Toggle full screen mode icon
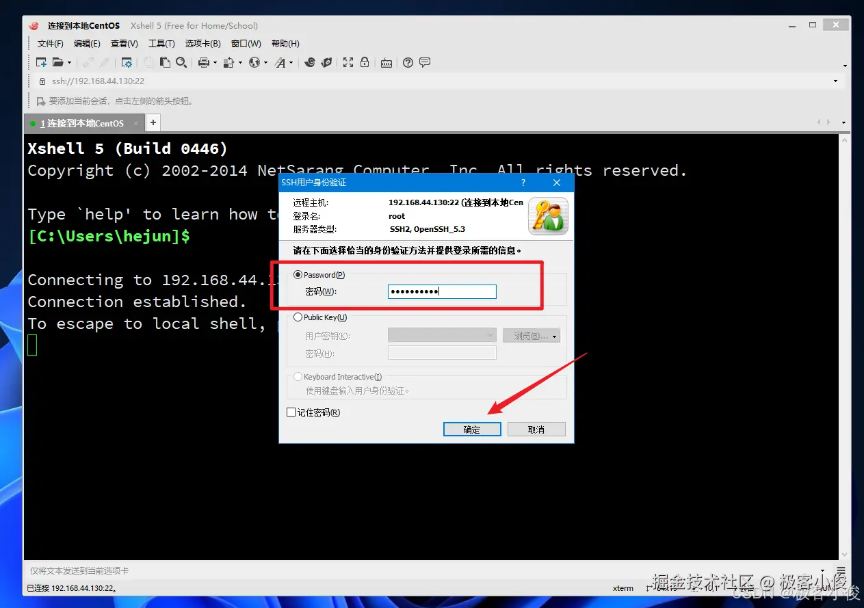This screenshot has width=864, height=608. (x=348, y=62)
